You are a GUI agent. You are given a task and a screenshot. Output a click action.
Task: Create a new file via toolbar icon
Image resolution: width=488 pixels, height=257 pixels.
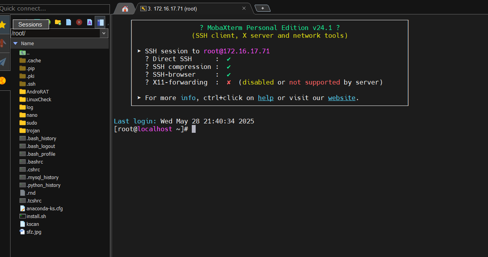click(69, 23)
